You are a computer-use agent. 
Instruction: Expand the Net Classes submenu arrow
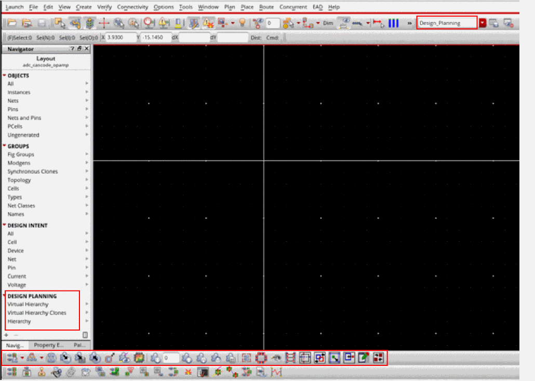(87, 205)
